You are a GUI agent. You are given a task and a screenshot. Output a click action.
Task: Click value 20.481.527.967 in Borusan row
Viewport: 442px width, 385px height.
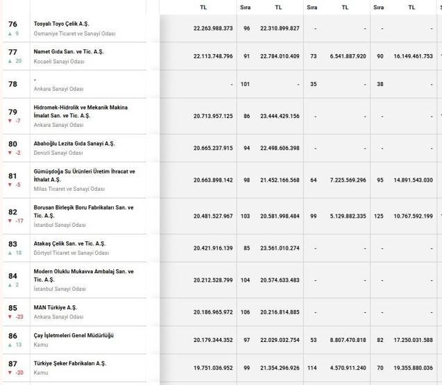tap(213, 216)
